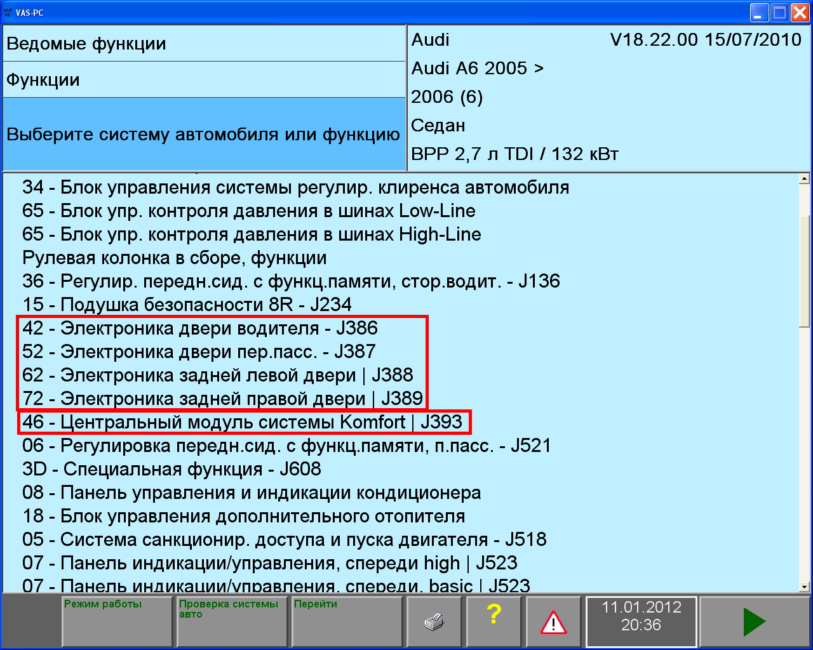This screenshot has height=650, width=813.
Task: Select 72 - Электроника задней правой двери J389
Action: click(222, 399)
